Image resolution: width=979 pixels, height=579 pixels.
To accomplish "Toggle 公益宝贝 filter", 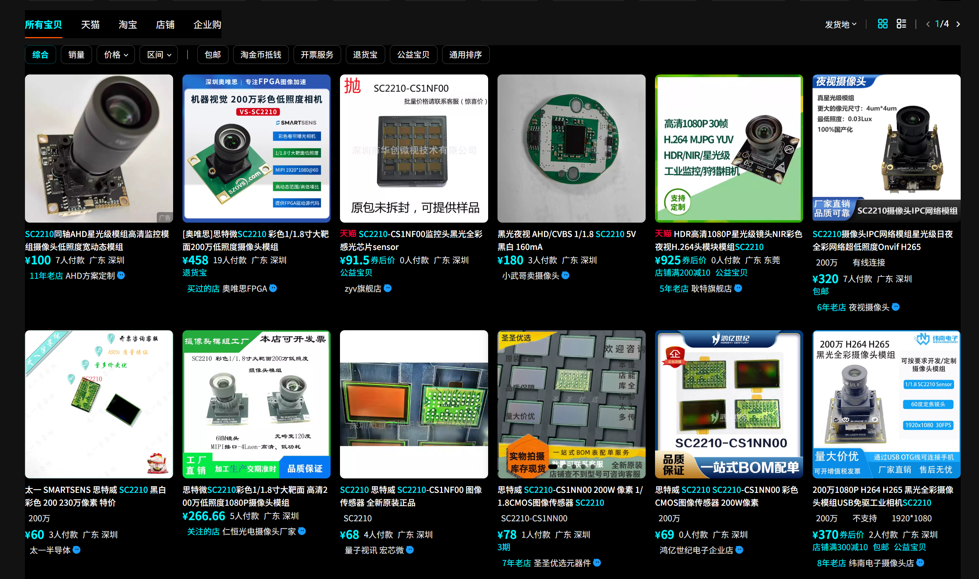I will (x=413, y=55).
